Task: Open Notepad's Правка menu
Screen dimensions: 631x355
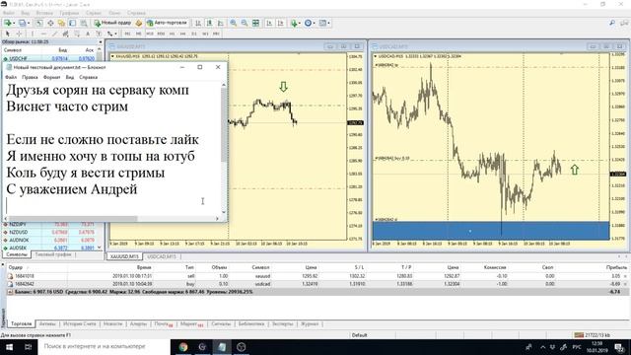Action: click(x=30, y=77)
